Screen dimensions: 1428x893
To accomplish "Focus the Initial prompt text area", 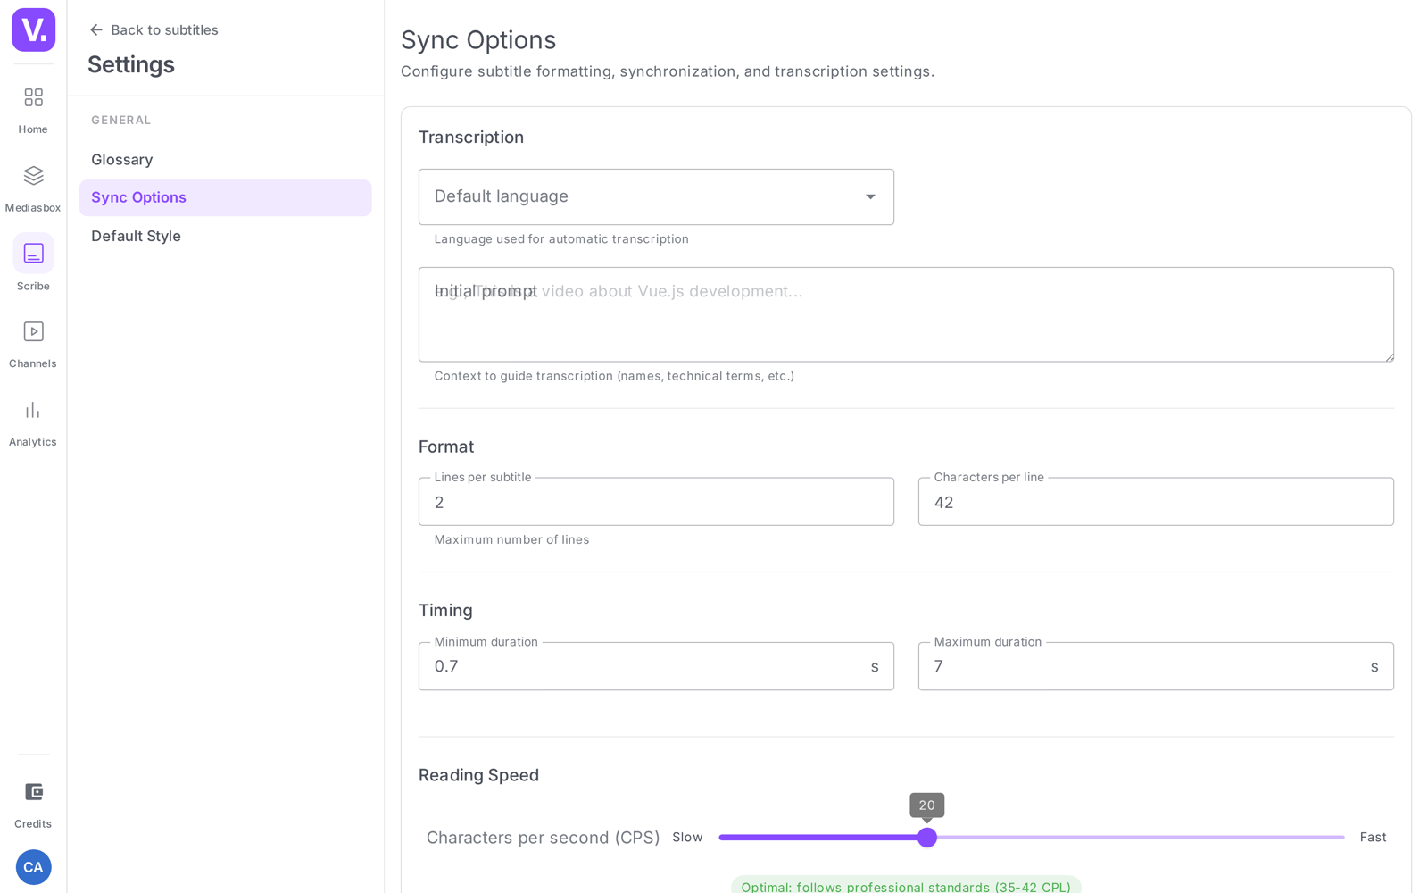I will (906, 314).
